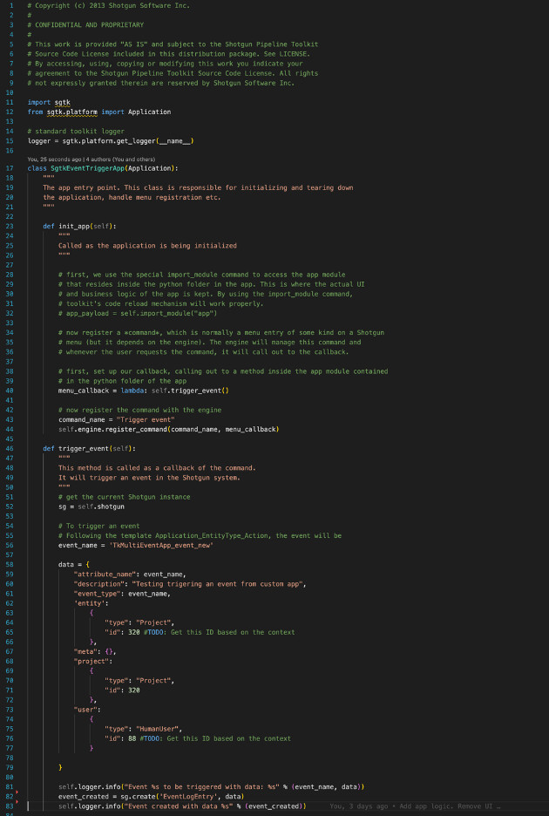Image resolution: width=549 pixels, height=816 pixels.
Task: Open the '4 authors (You and others)' CodeLens
Action: click(x=120, y=160)
